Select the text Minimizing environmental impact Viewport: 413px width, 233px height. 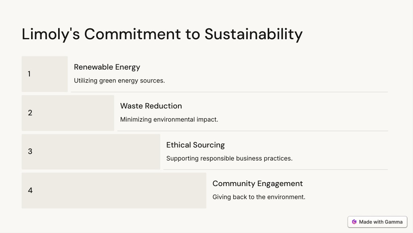pyautogui.click(x=169, y=120)
